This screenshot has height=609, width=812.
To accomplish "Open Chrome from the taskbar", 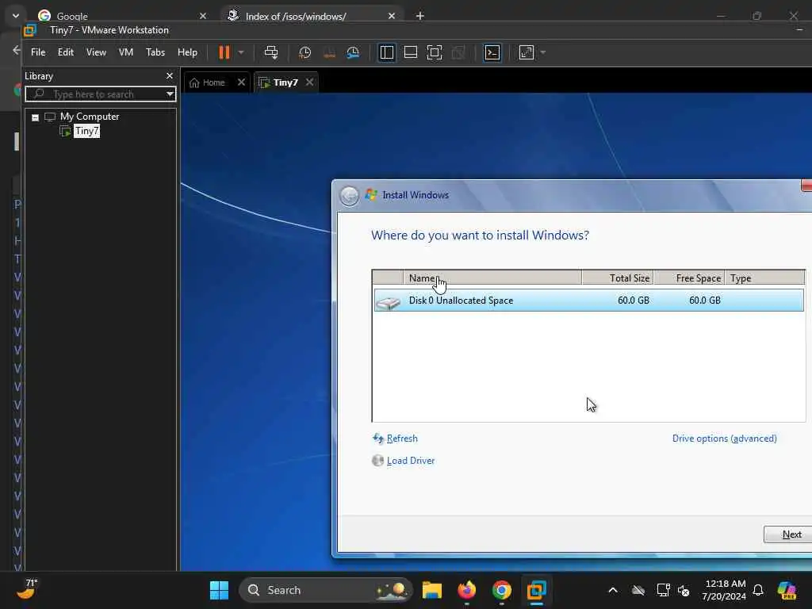I will (501, 590).
